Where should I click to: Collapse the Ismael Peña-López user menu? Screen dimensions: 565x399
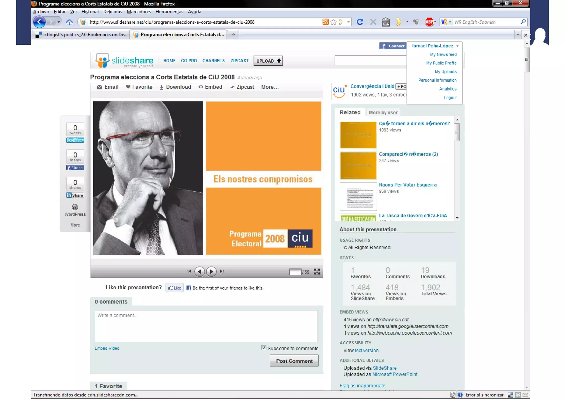coord(457,46)
